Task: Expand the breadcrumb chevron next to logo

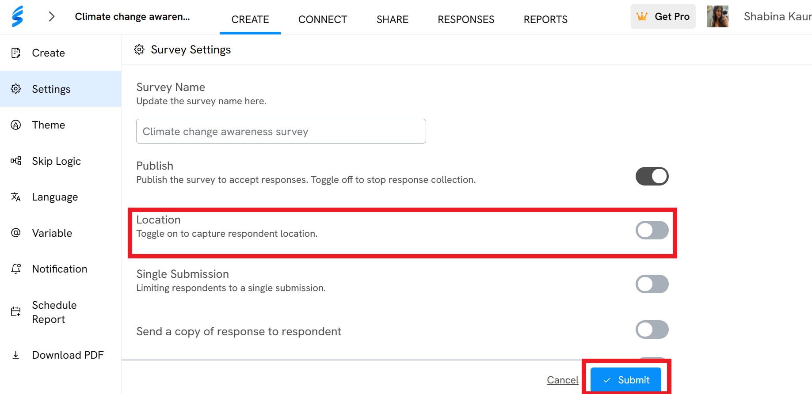Action: [52, 16]
